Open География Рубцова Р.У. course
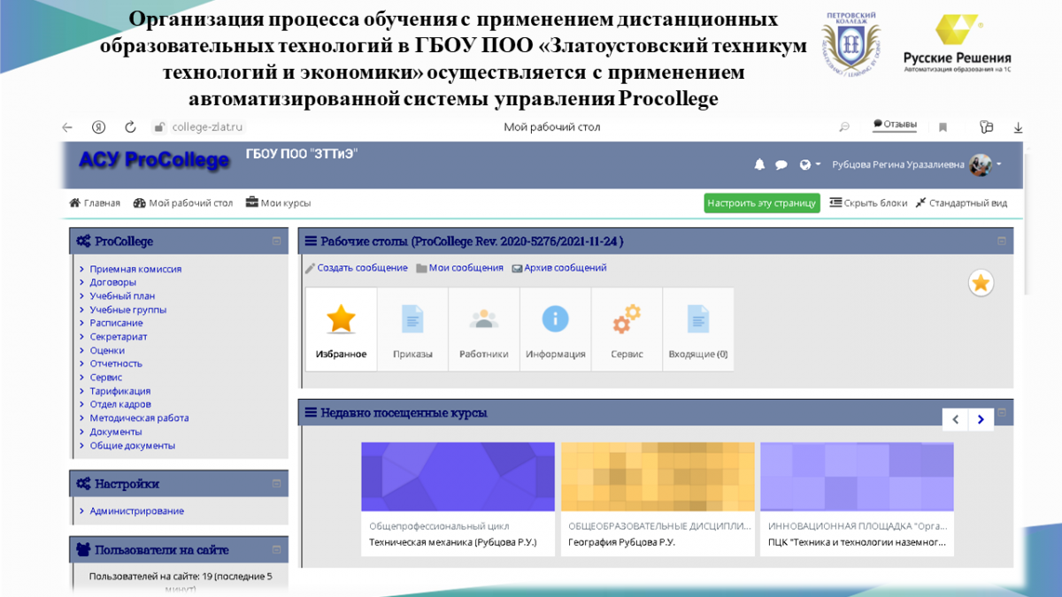1062x597 pixels. coord(658,499)
